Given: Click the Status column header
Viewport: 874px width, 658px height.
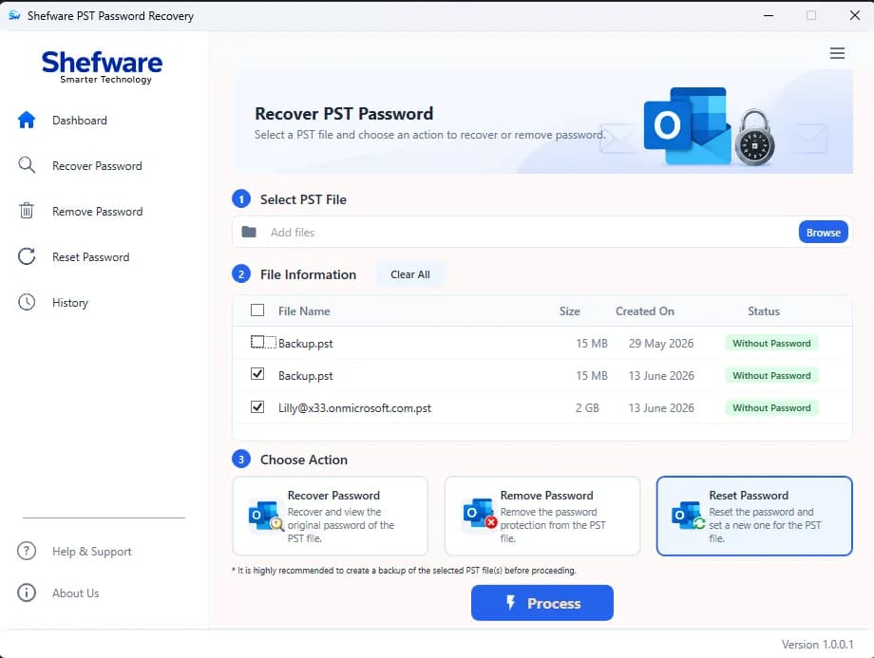Looking at the screenshot, I should (x=763, y=310).
